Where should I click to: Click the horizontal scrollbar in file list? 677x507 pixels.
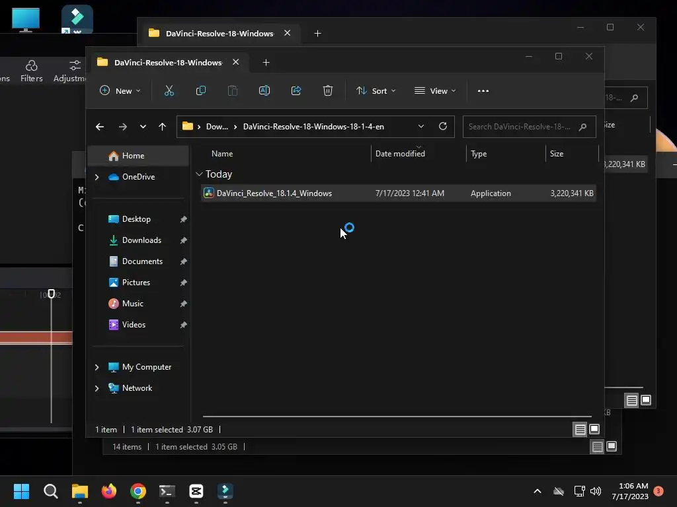[x=397, y=417]
